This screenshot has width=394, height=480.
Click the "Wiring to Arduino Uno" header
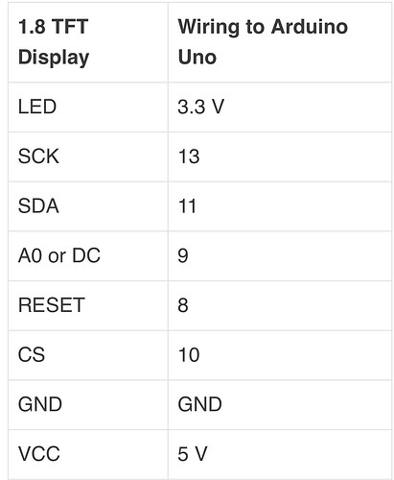point(280,42)
